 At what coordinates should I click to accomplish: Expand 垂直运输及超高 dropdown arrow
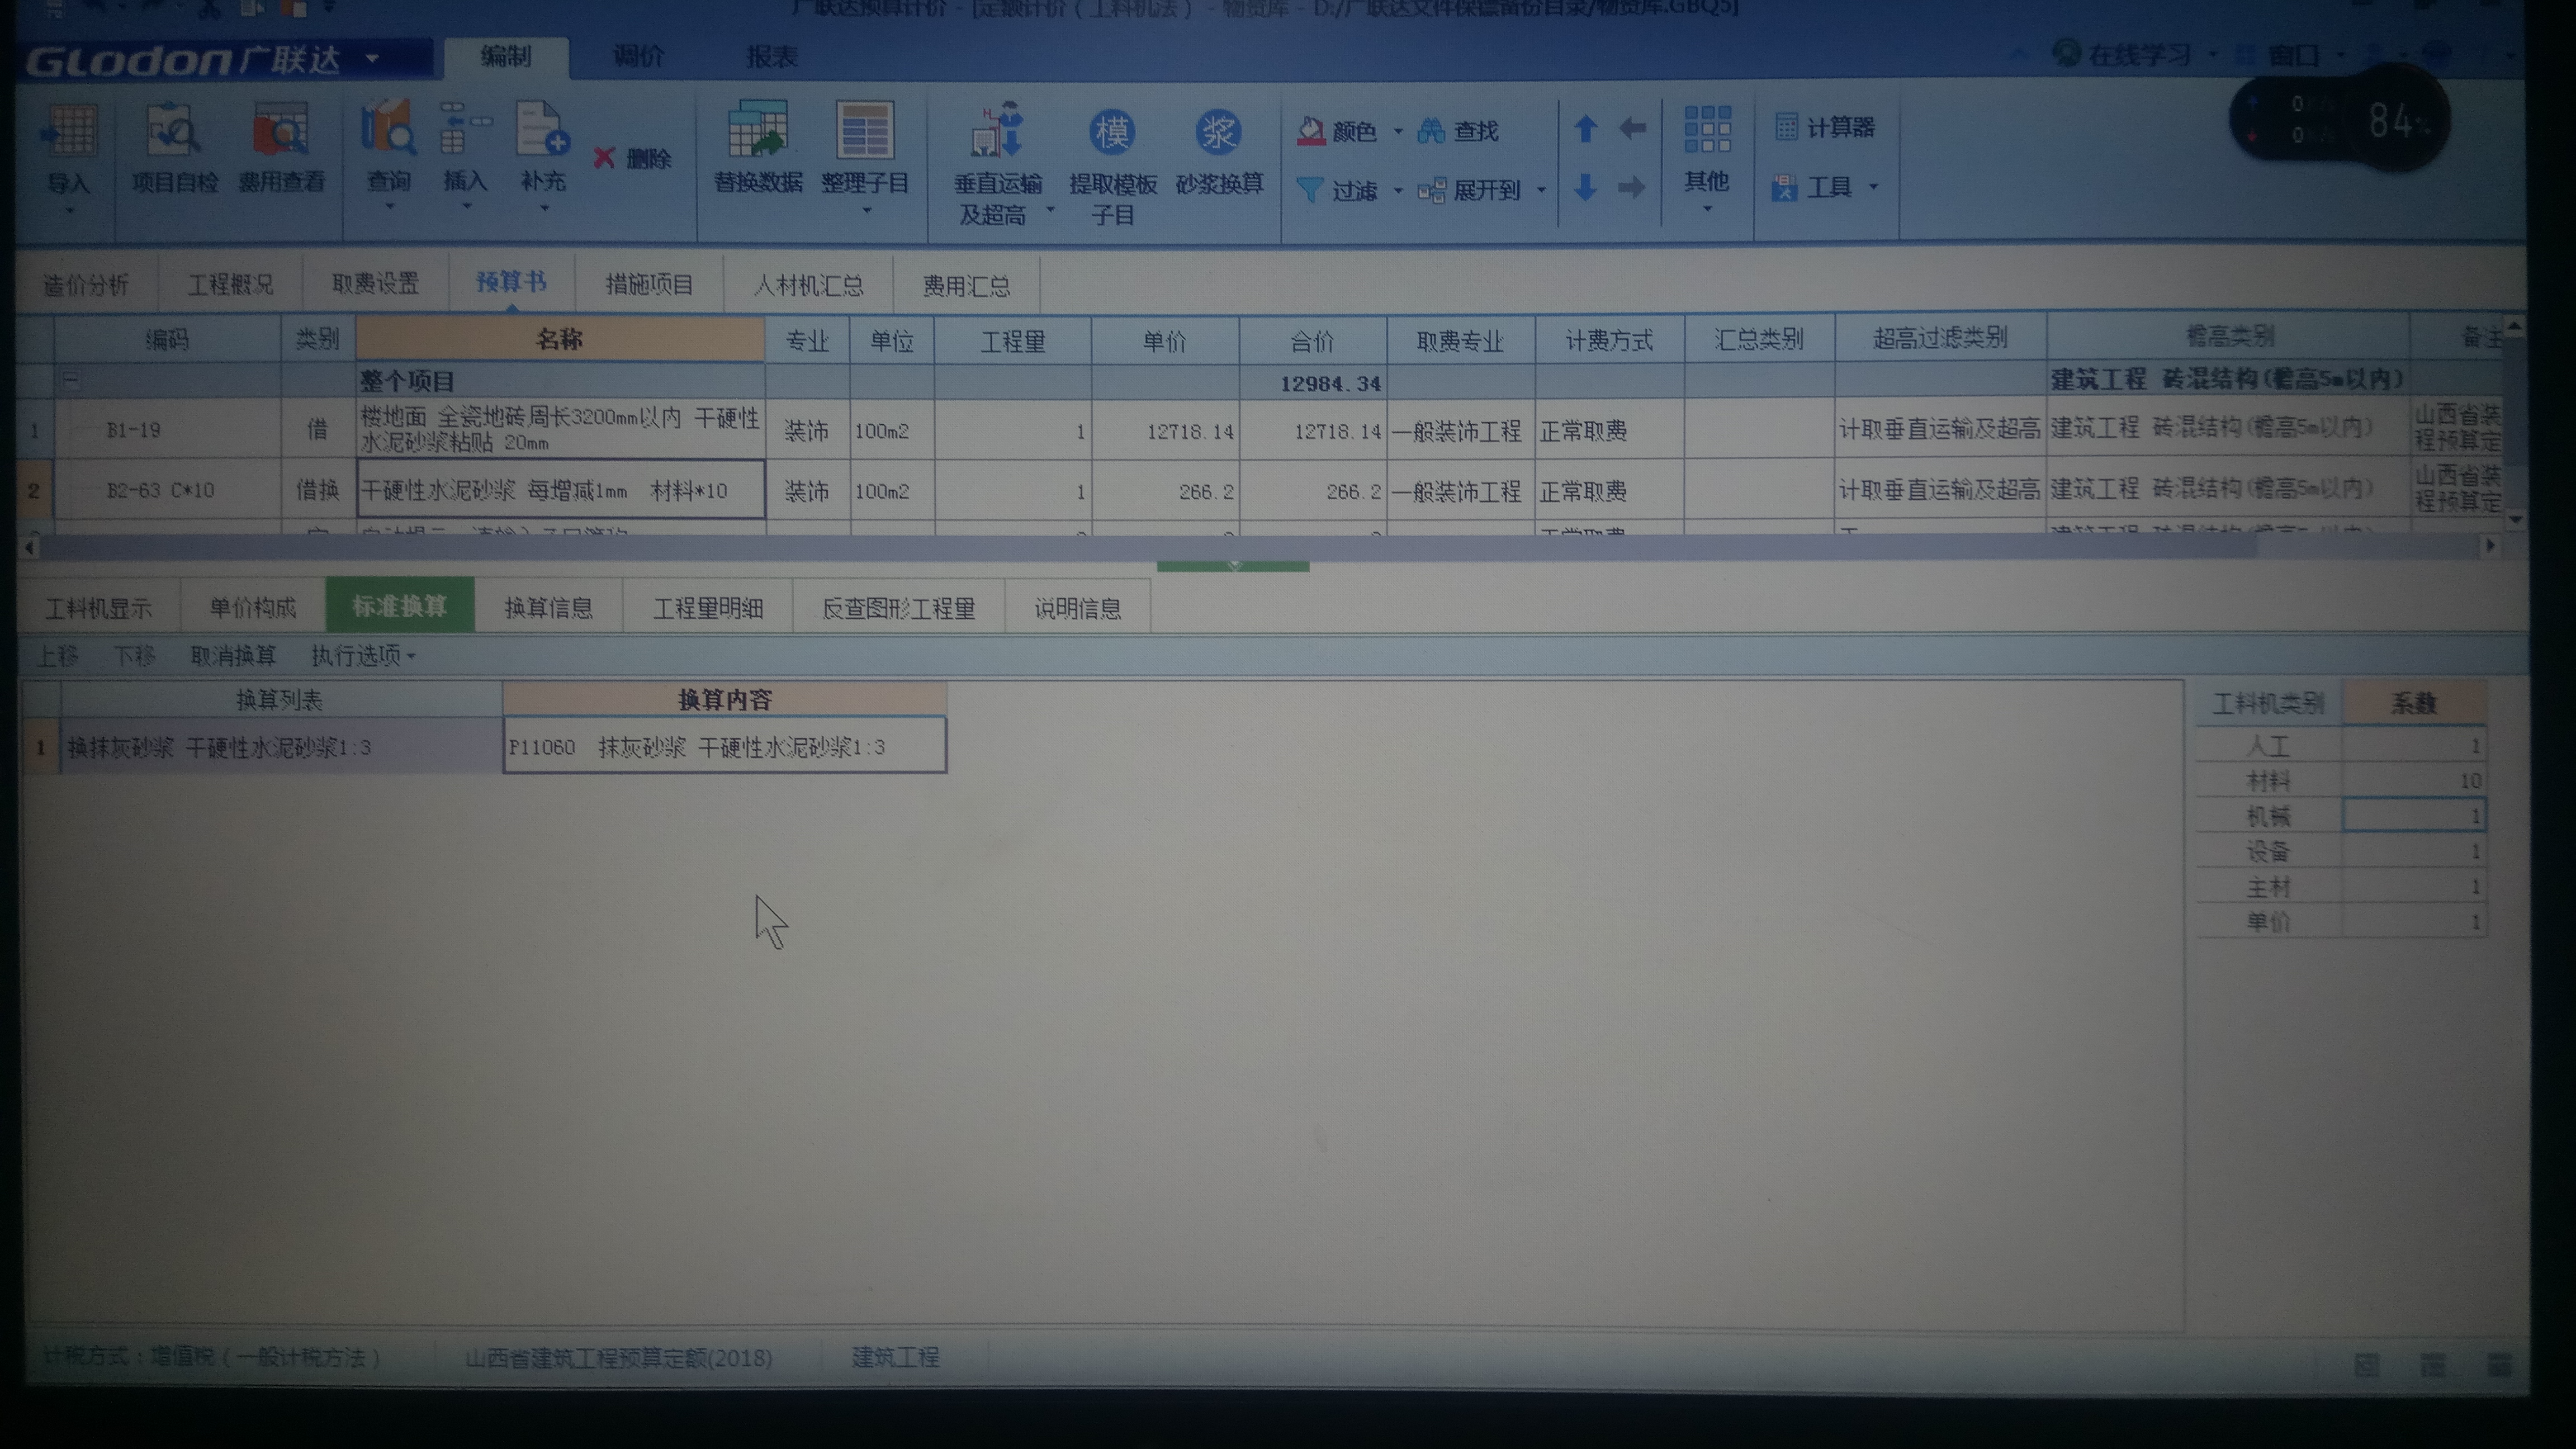coord(1050,210)
